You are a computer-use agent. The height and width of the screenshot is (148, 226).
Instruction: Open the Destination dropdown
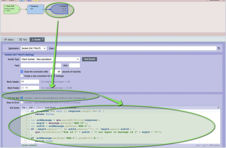tap(34, 48)
